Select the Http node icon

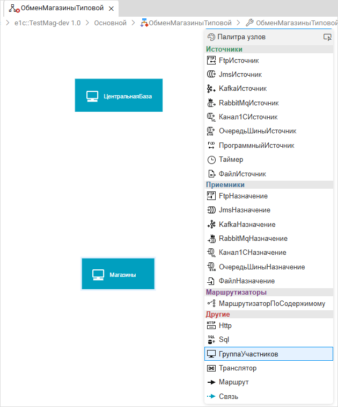(211, 325)
